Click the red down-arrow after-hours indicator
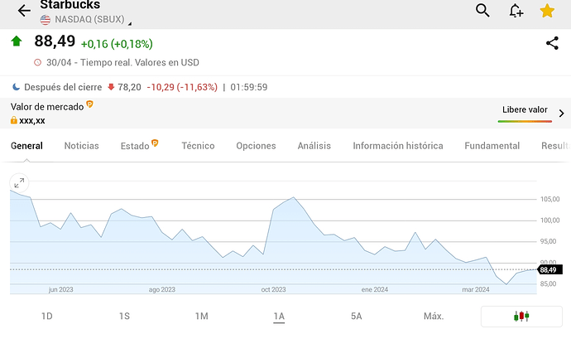The image size is (571, 339). (x=111, y=87)
